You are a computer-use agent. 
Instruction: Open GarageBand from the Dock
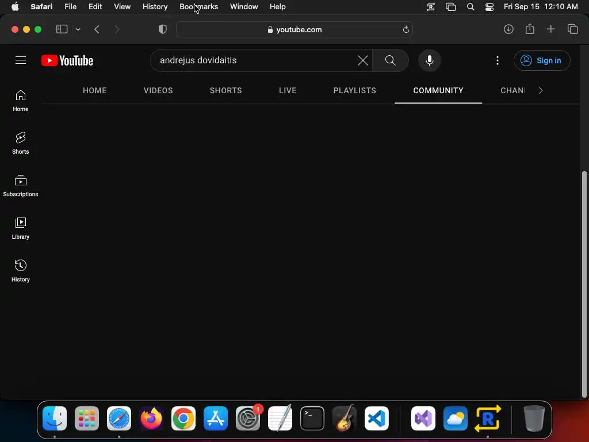345,418
